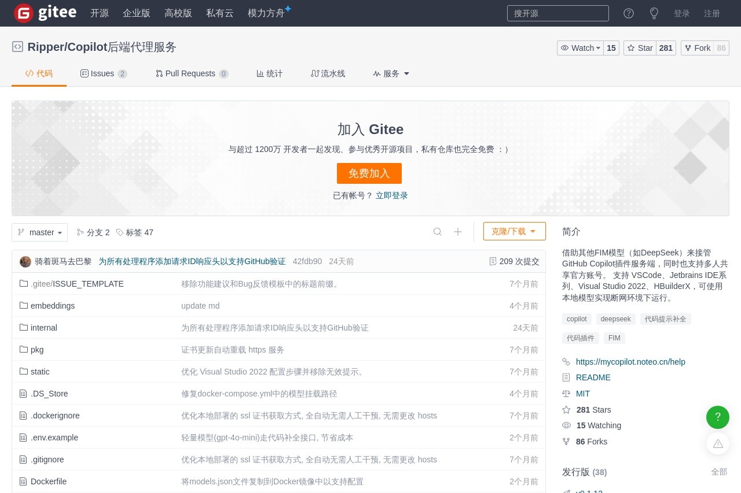Click the .gitignore file icon
Viewport: 741px width, 493px height.
click(x=24, y=459)
